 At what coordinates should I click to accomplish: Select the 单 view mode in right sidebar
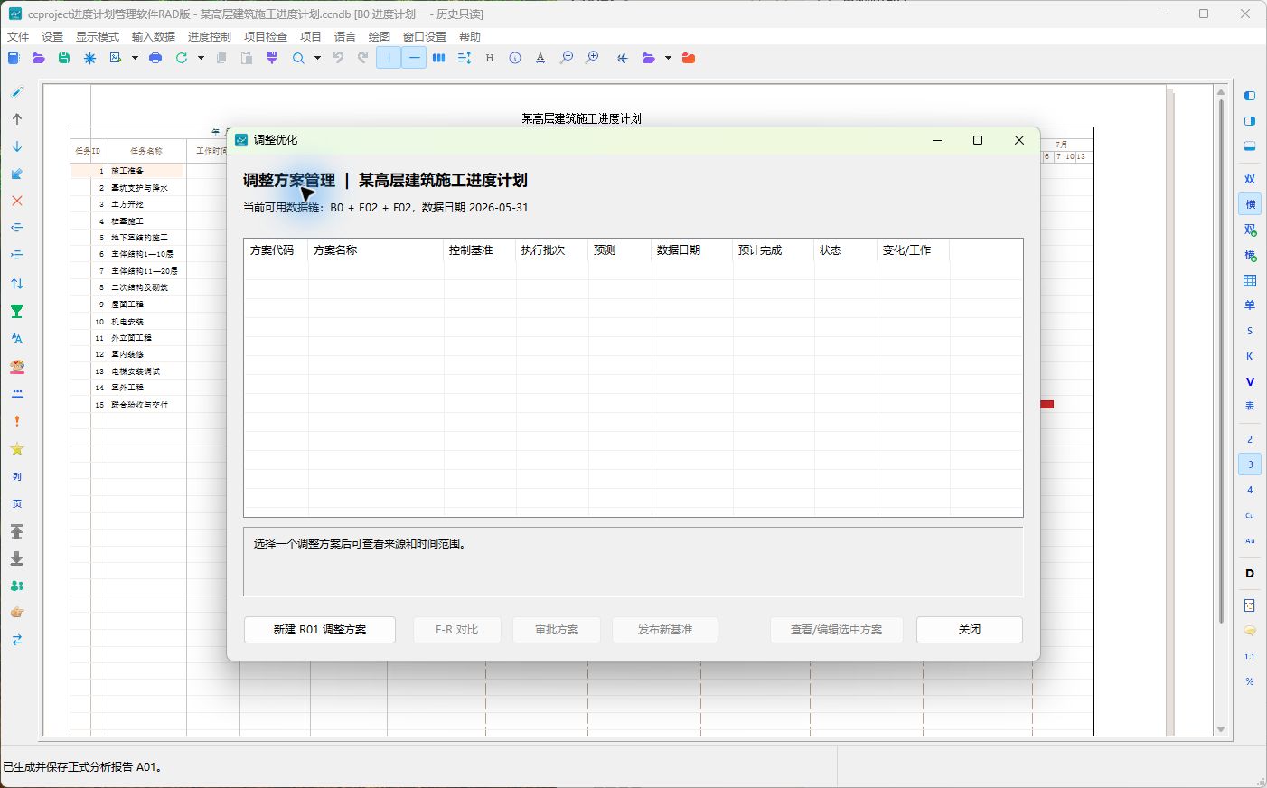click(x=1250, y=305)
